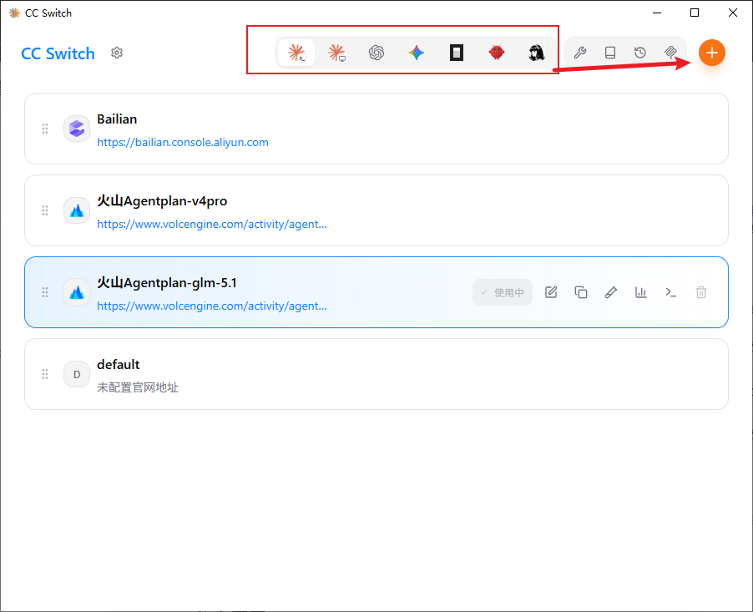Duplicate the 火山Agentplan-glm-5.1 provider

tap(581, 292)
